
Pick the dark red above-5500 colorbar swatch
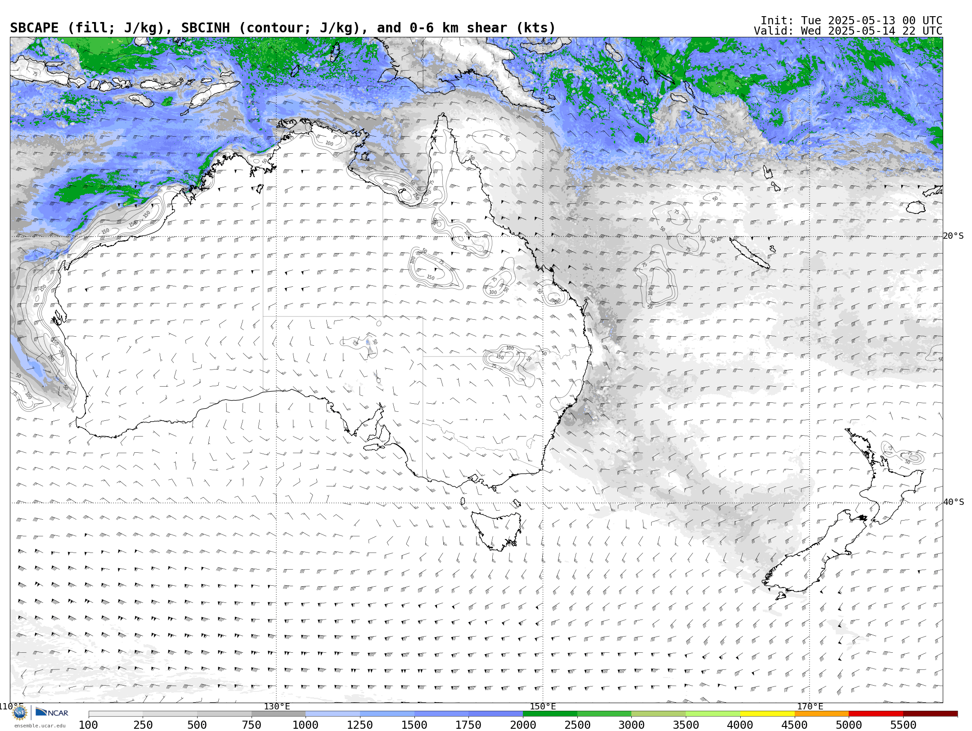click(x=930, y=714)
